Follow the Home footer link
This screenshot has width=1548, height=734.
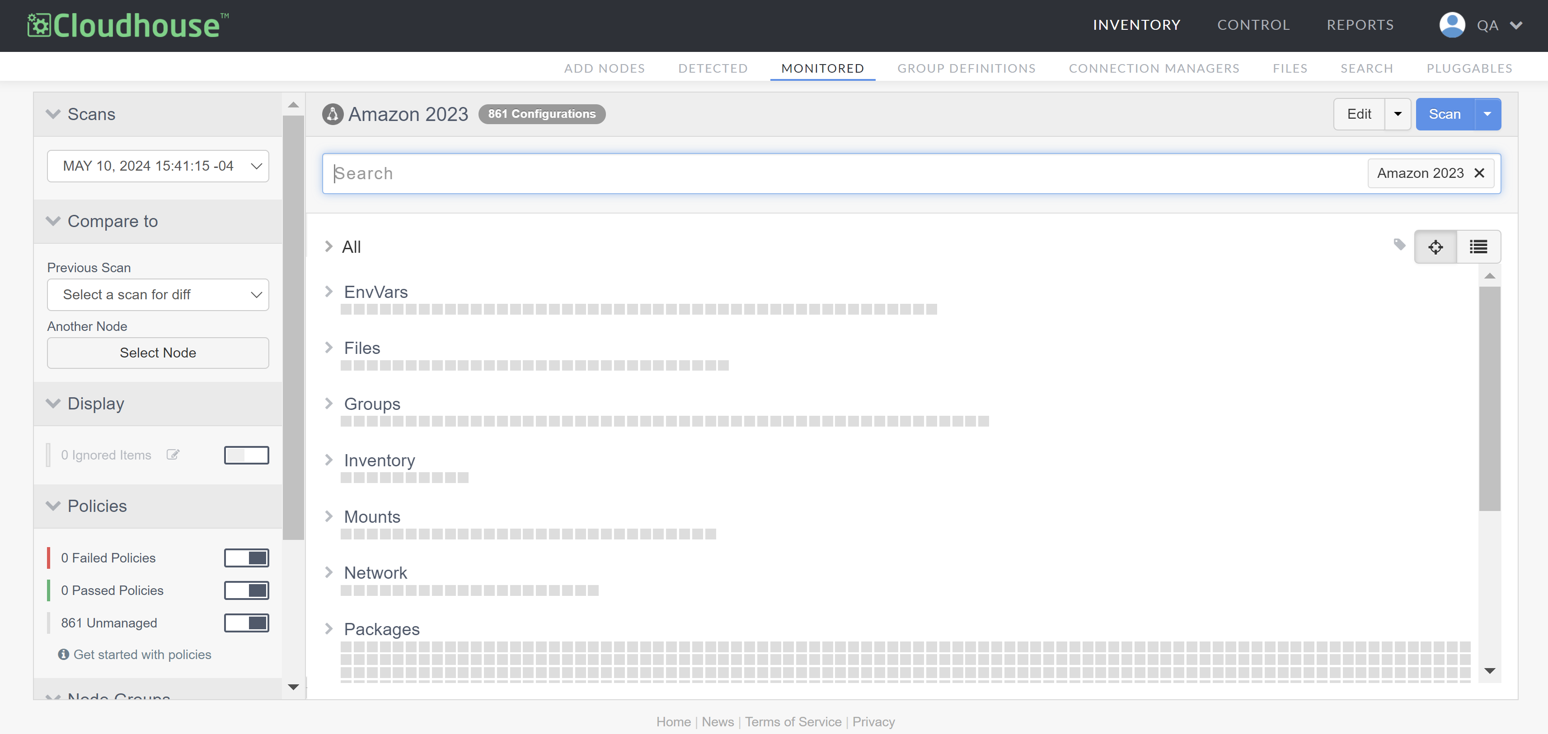click(x=673, y=721)
